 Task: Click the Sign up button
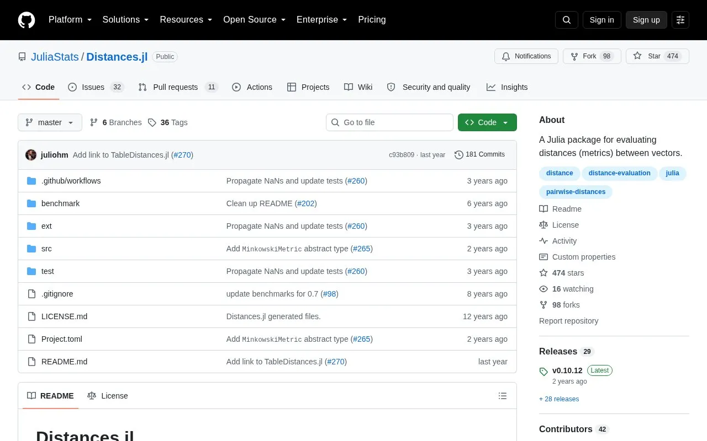pyautogui.click(x=646, y=20)
